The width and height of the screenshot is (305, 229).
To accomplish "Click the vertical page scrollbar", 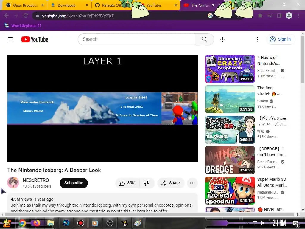I will click(x=303, y=60).
